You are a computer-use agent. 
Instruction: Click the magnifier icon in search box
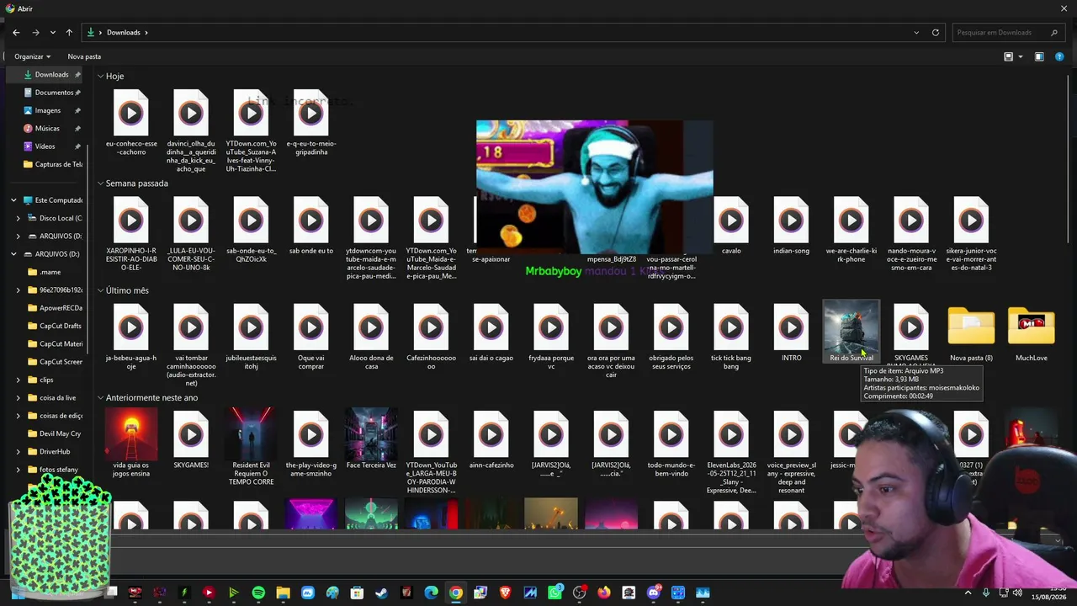[x=1054, y=33]
